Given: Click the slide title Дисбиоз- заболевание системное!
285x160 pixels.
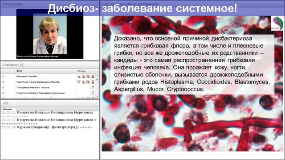Looking at the screenshot, I should point(142,8).
